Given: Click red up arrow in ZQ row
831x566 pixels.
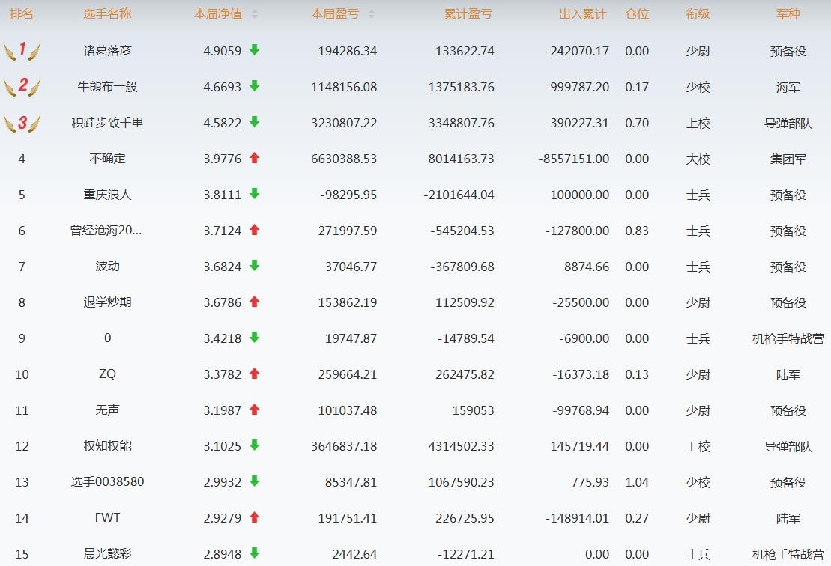Looking at the screenshot, I should pyautogui.click(x=254, y=374).
